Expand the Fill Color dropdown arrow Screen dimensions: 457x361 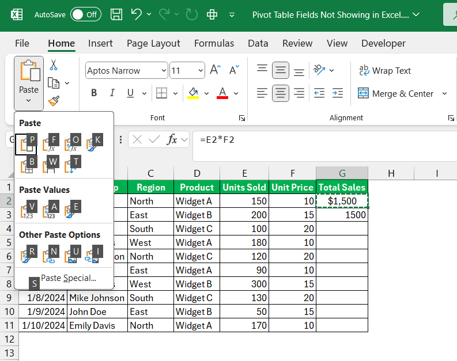pyautogui.click(x=206, y=93)
